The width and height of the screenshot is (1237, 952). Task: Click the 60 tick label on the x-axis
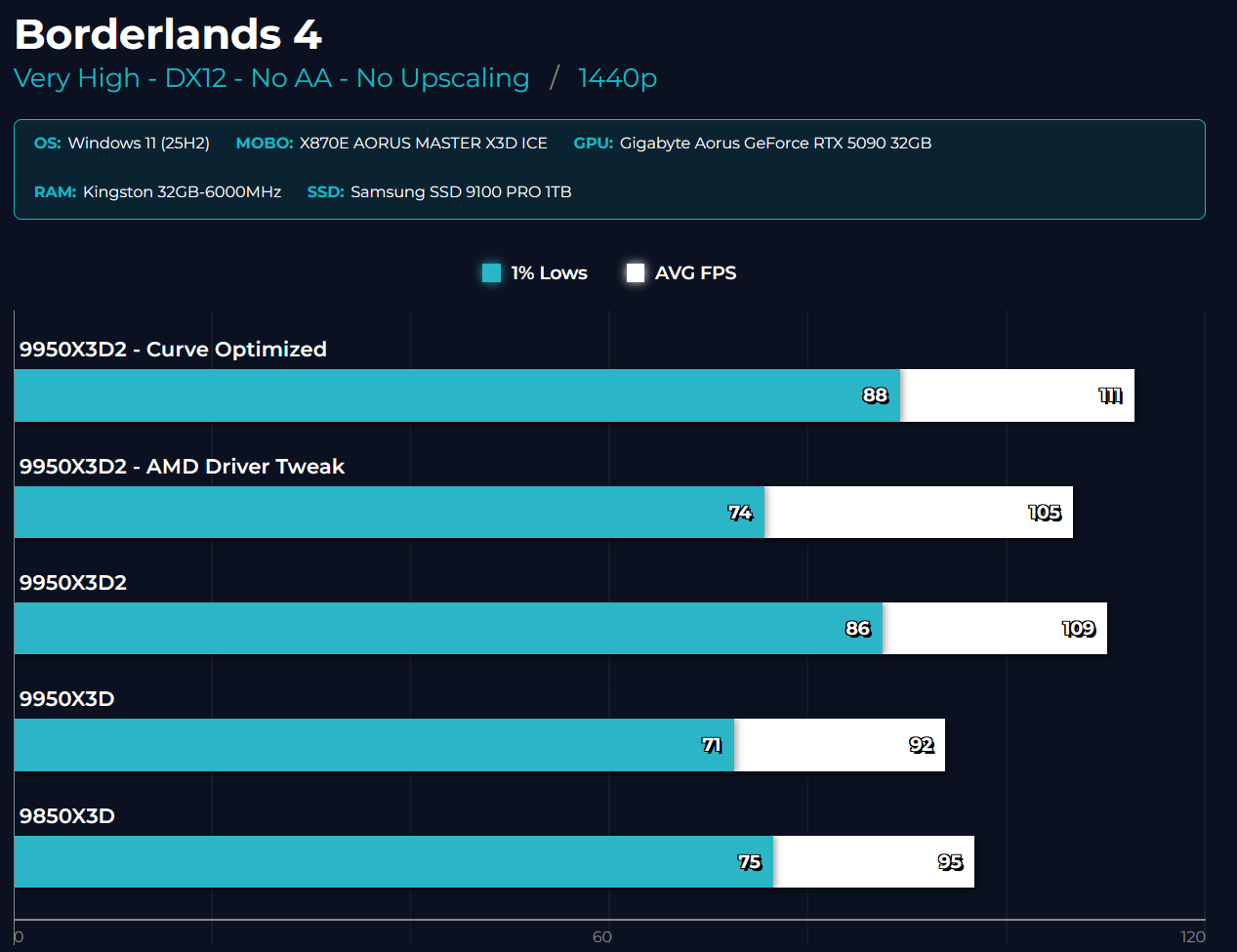point(602,937)
